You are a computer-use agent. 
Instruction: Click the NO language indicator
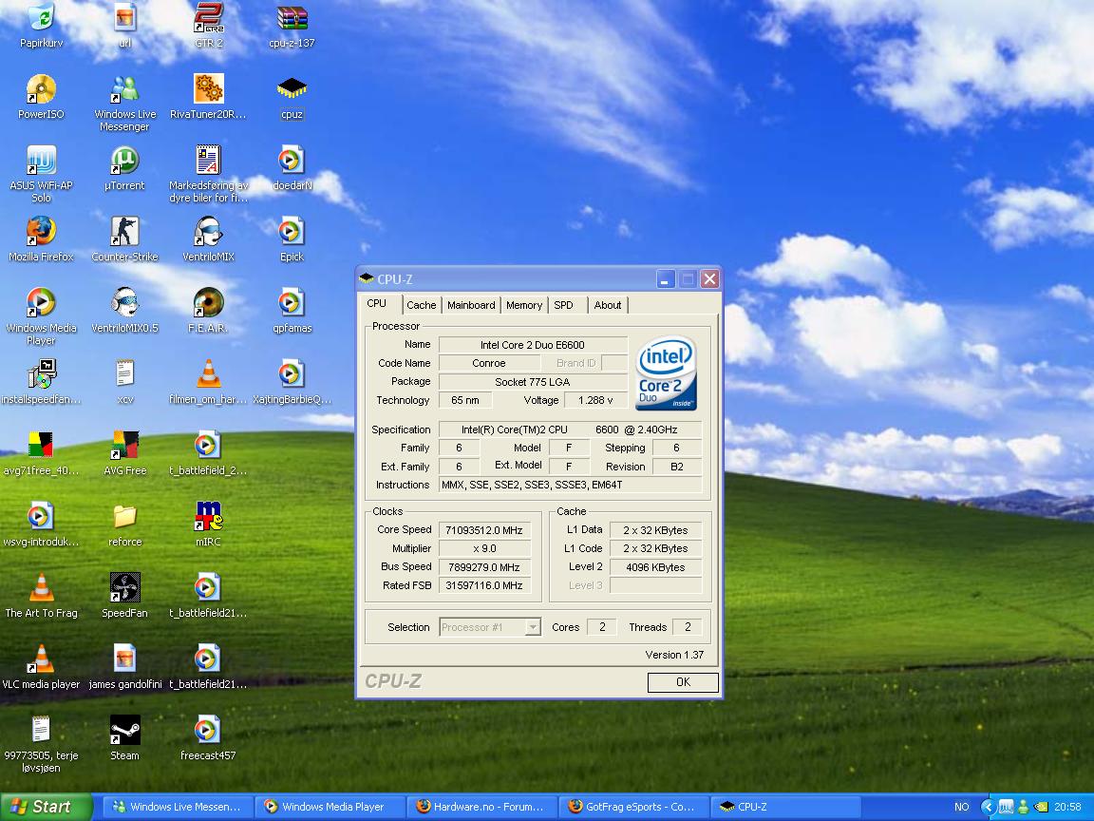pyautogui.click(x=961, y=807)
